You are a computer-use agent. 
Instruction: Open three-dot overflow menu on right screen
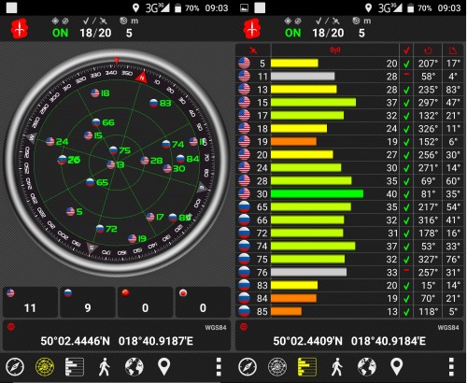point(451,367)
